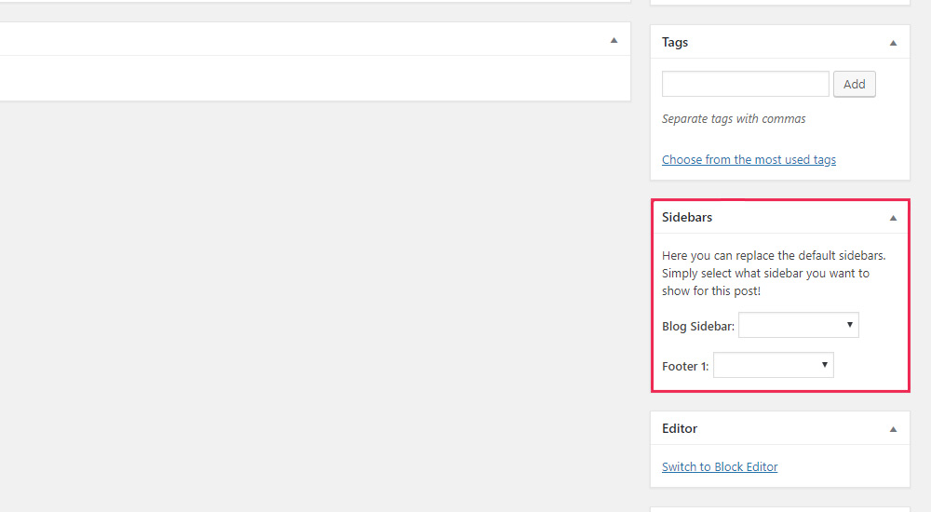Screen dimensions: 931x512
Task: Open the Footer 1 dropdown
Action: (x=773, y=365)
